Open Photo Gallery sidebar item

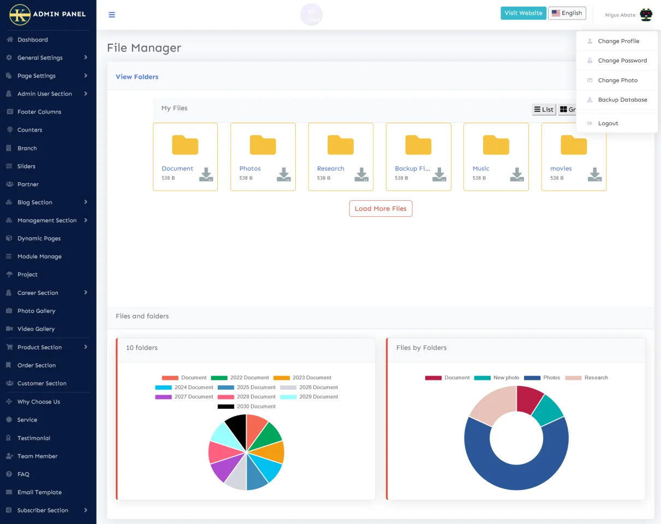(48, 311)
